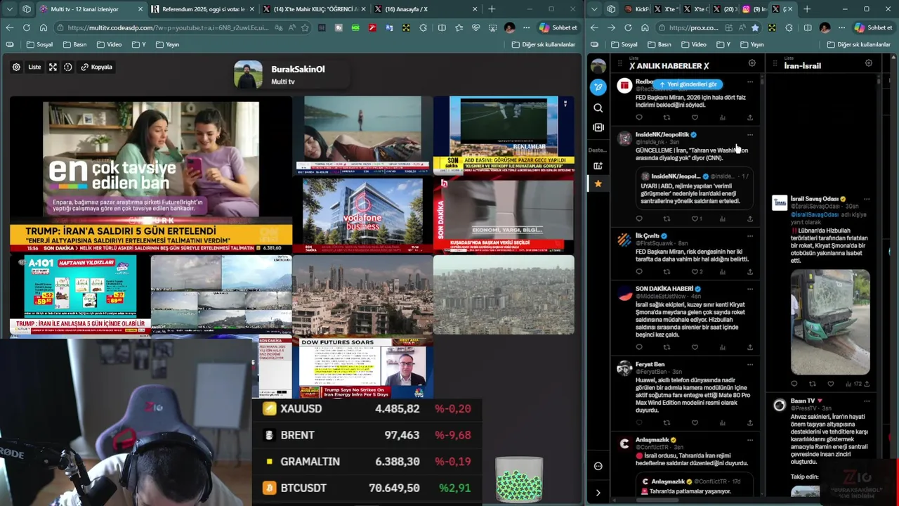Viewport: 899px width, 506px height.
Task: Open the X Pro search magnifier icon
Action: pos(598,108)
